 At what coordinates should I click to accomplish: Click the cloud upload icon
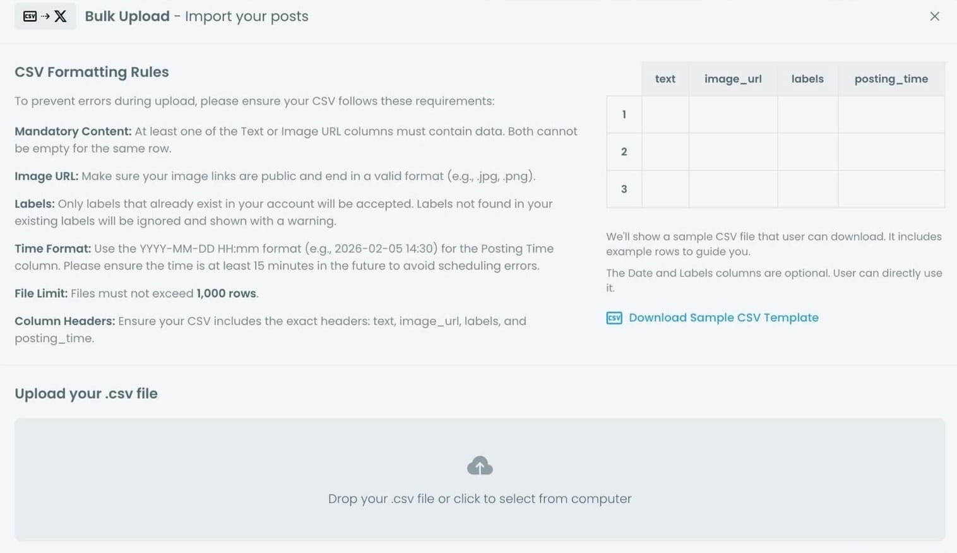point(480,465)
